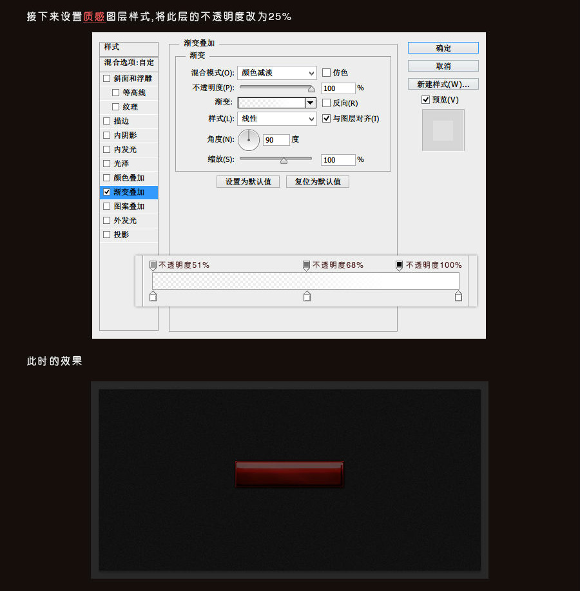Screen dimensions: 580x591
Task: Select the rightmost color stop
Action: pyautogui.click(x=458, y=296)
